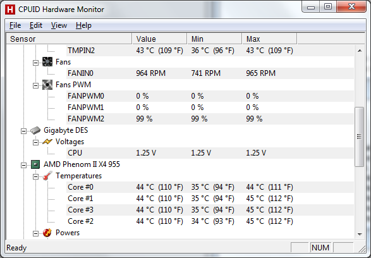Click the red H application icon
The height and width of the screenshot is (258, 371).
[x=10, y=9]
